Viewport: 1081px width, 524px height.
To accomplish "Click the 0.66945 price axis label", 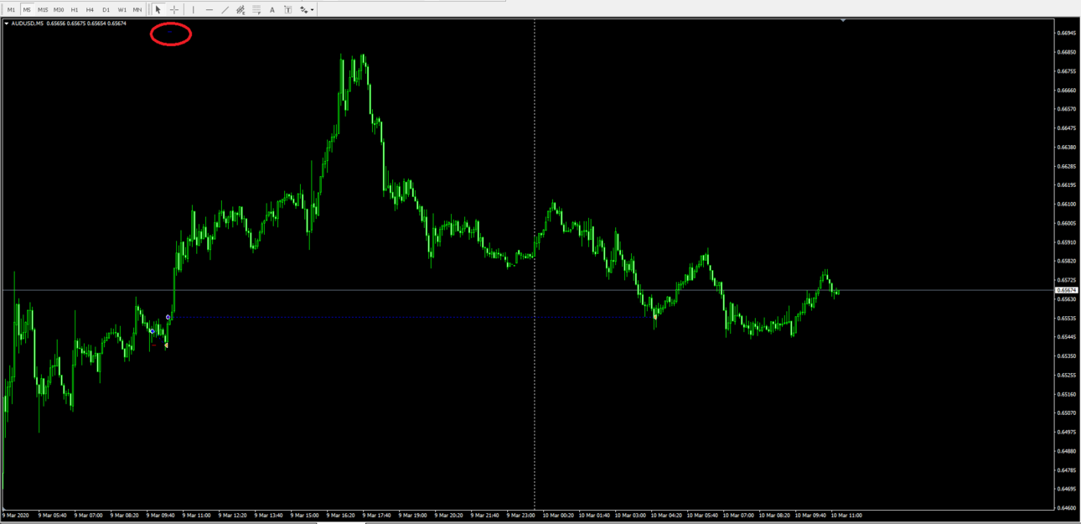I will [x=1067, y=34].
